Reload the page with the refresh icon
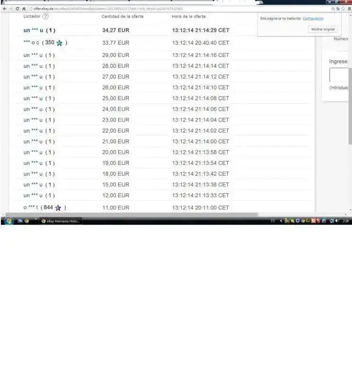This screenshot has width=352, height=380. [18, 9]
